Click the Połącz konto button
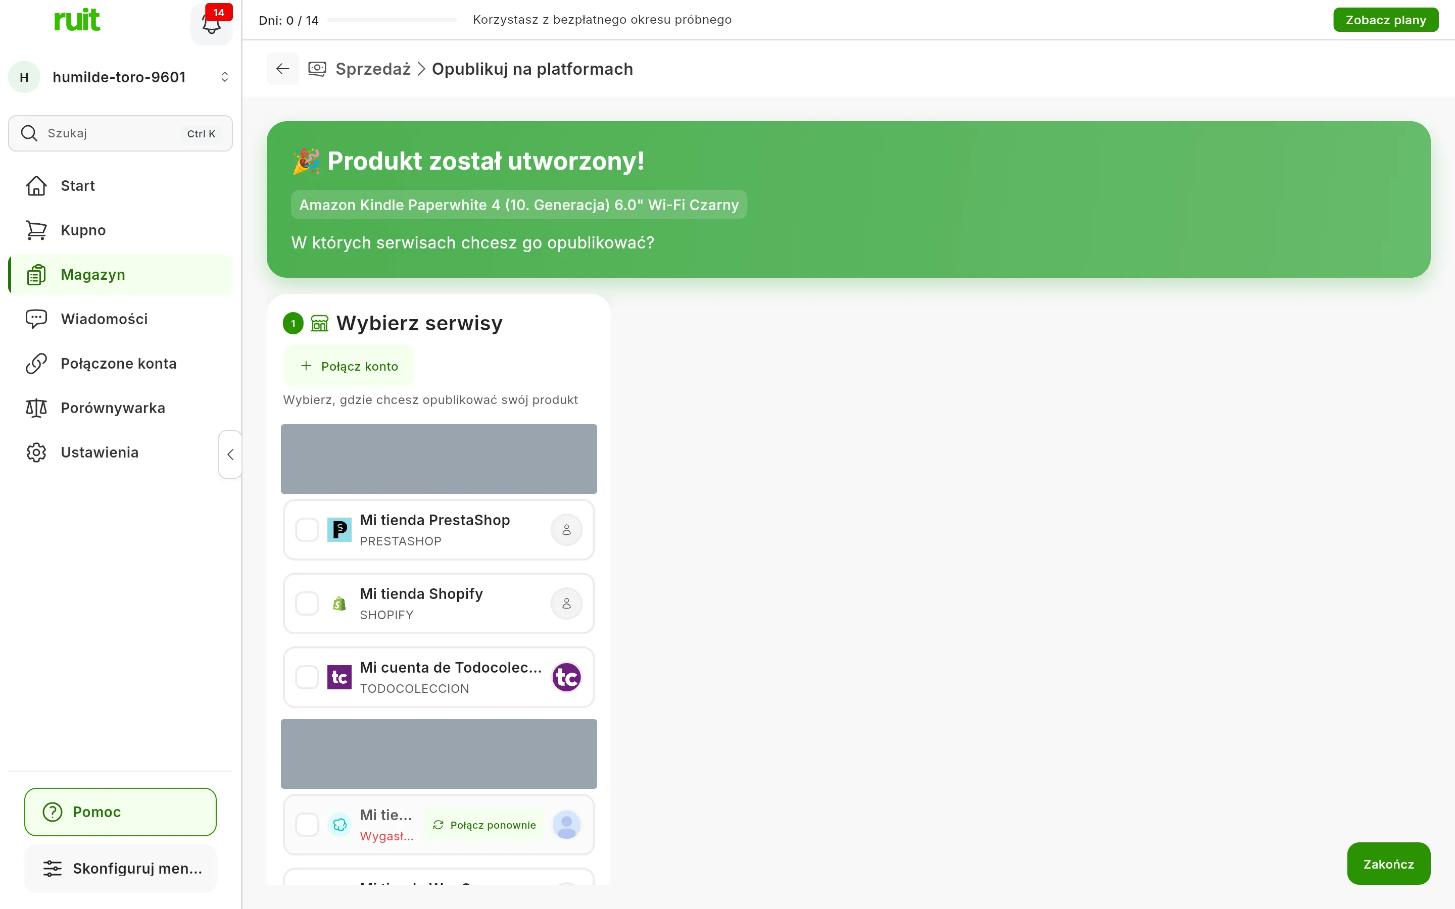The height and width of the screenshot is (909, 1455). point(349,366)
